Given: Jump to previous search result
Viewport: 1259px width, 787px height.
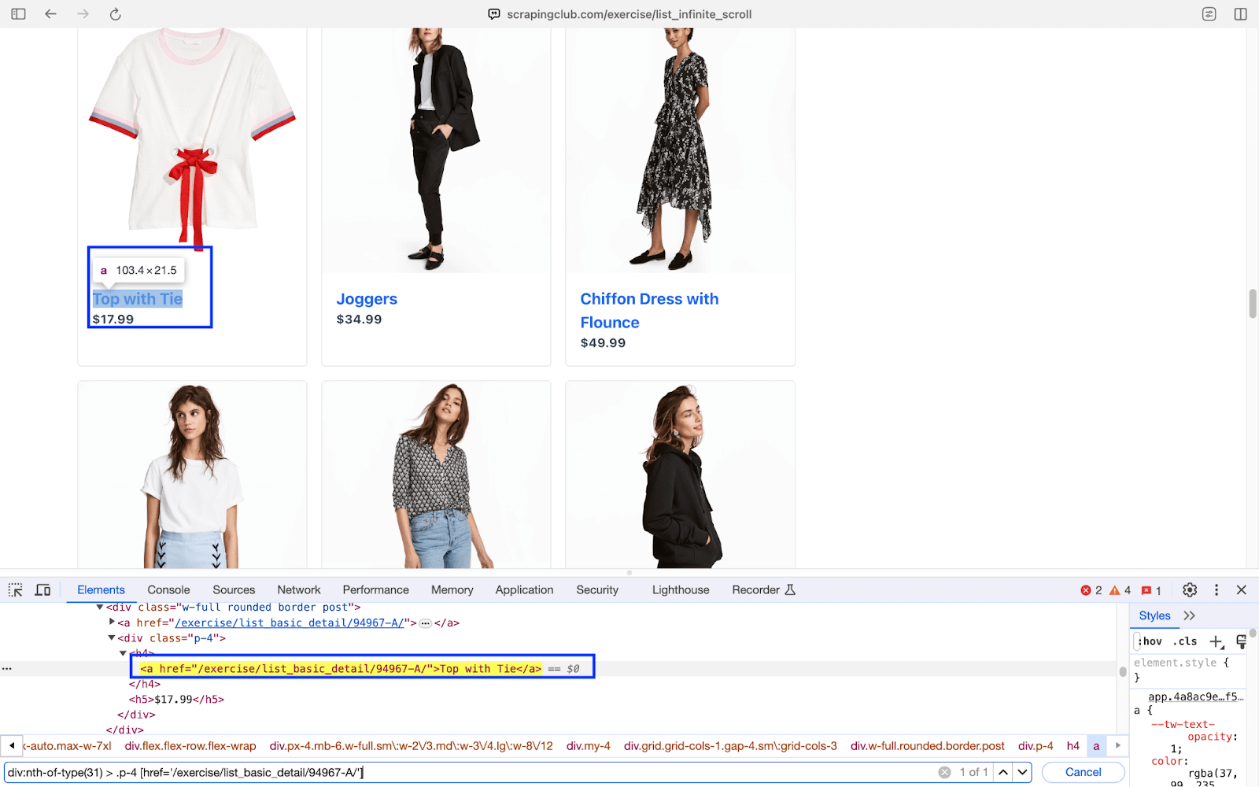Looking at the screenshot, I should coord(1003,773).
